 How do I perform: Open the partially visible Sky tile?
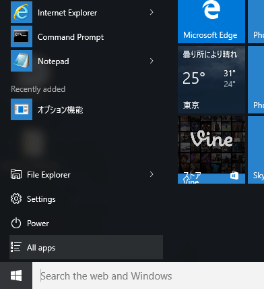coord(256,150)
